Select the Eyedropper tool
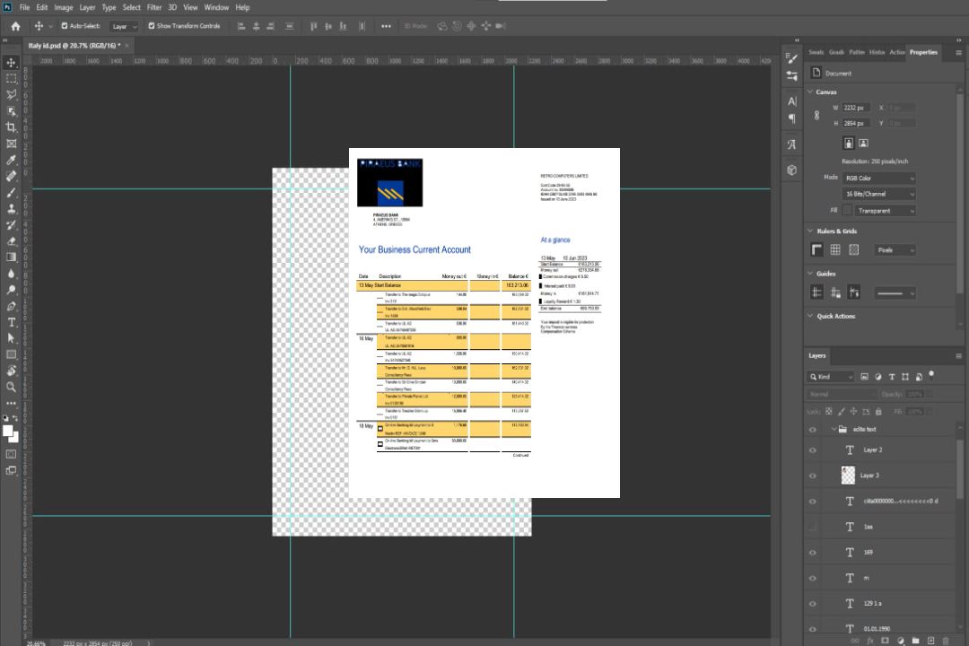Viewport: 969px width, 646px height. point(12,160)
